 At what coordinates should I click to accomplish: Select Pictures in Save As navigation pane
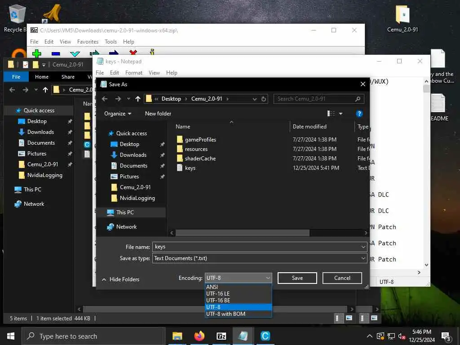(129, 177)
